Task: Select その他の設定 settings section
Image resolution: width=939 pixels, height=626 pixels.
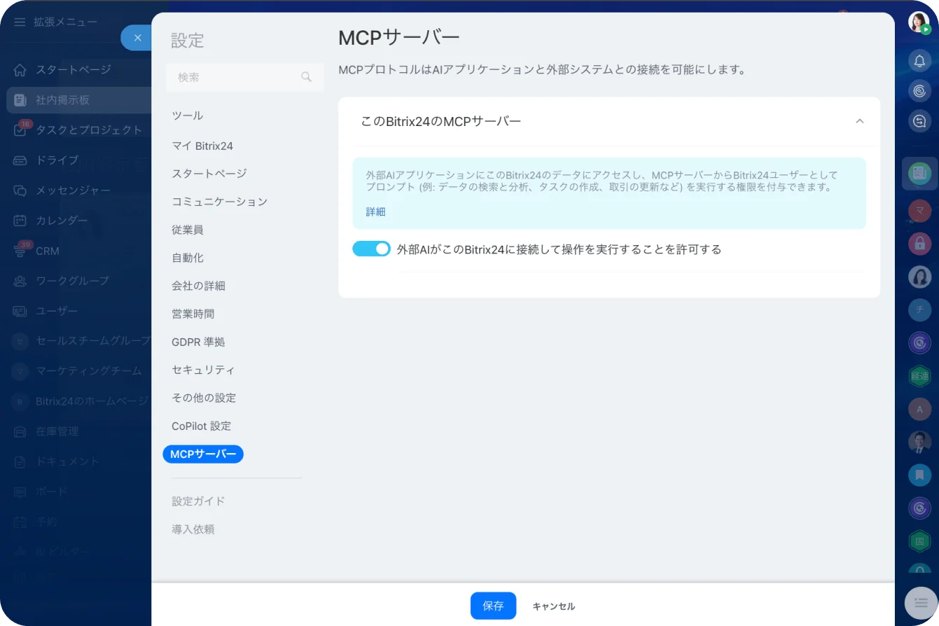Action: [x=204, y=398]
